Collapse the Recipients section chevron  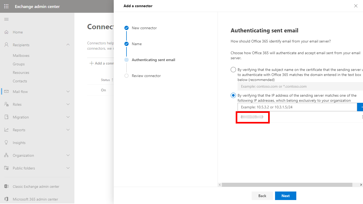click(x=68, y=45)
